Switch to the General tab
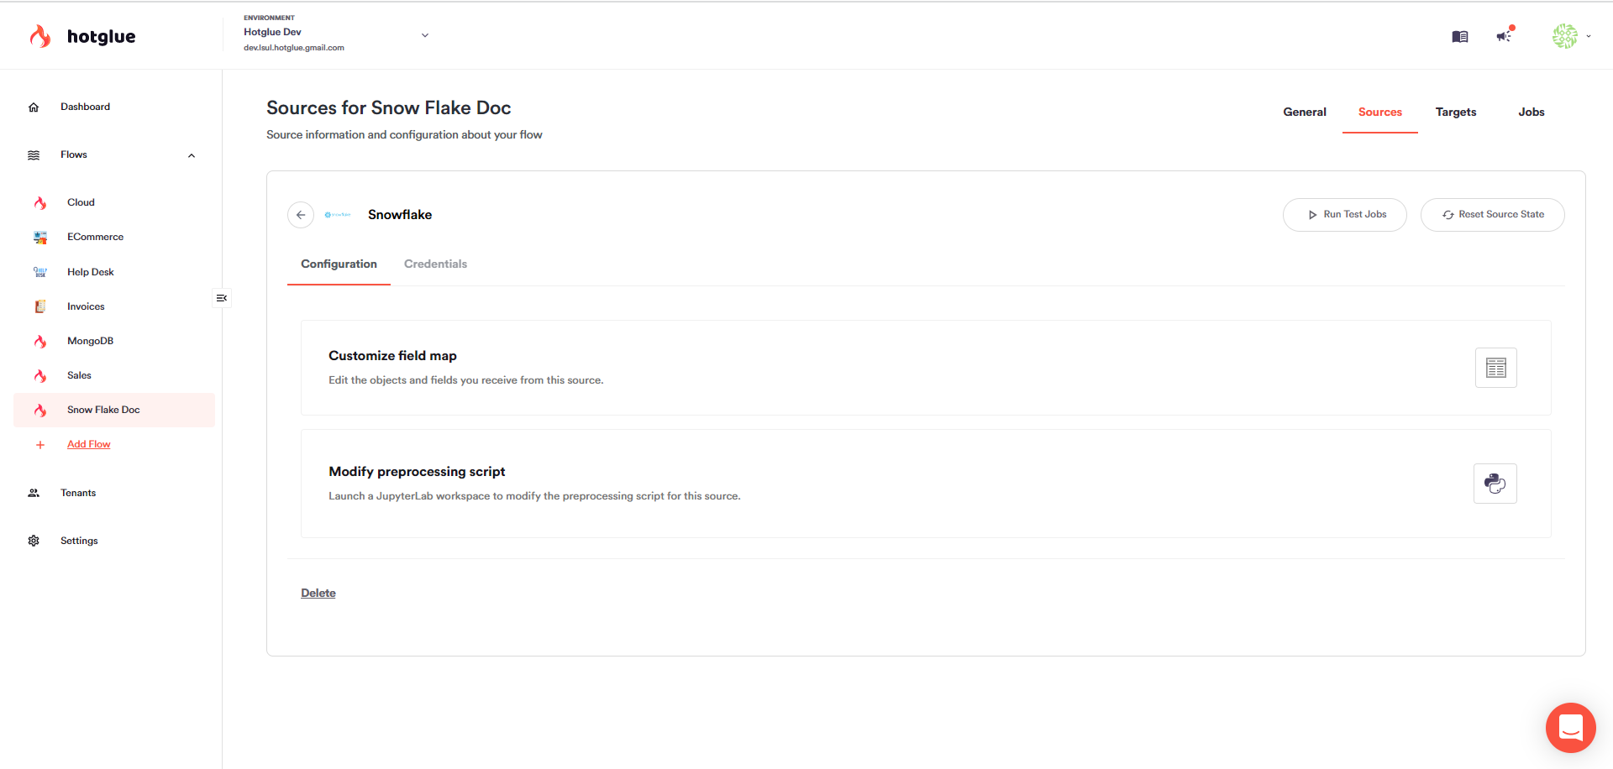The image size is (1613, 769). (1305, 112)
